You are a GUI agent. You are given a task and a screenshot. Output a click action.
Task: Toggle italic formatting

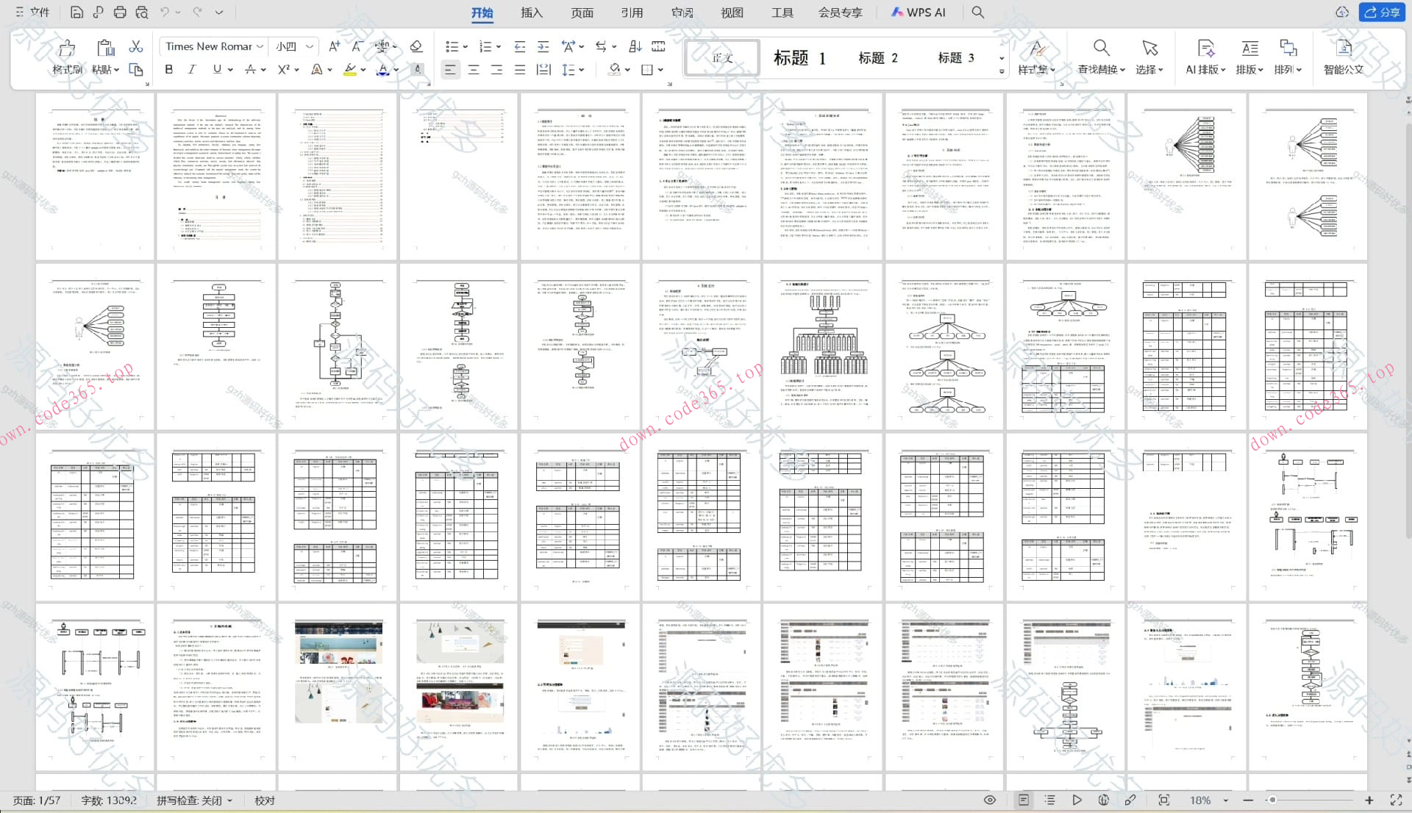[x=192, y=69]
